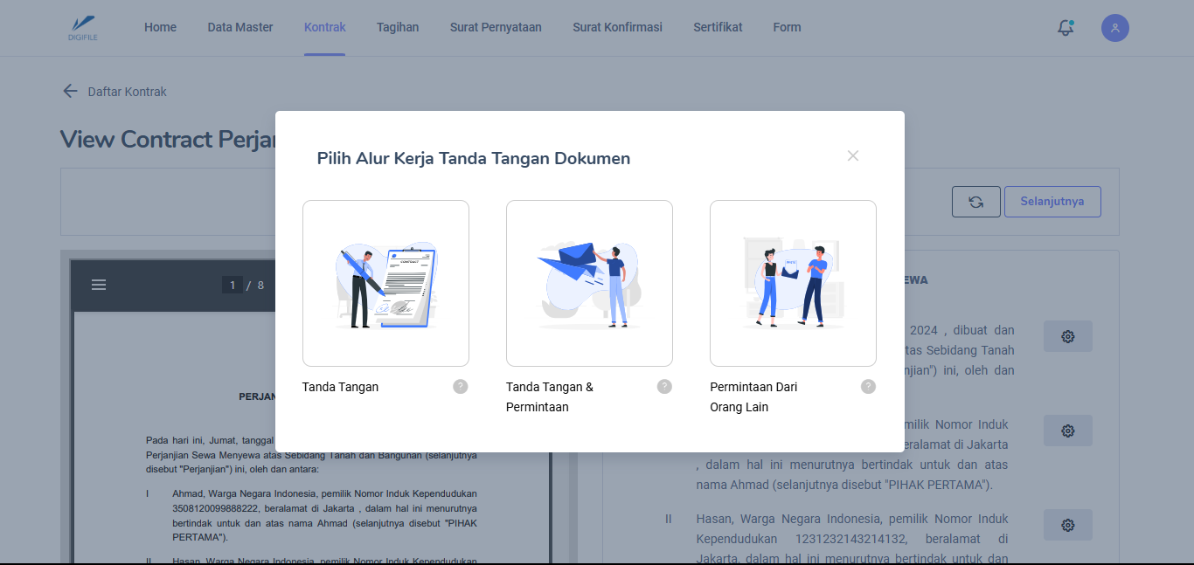Viewport: 1194px width, 565px height.
Task: Click the refresh icon button
Action: click(x=975, y=202)
